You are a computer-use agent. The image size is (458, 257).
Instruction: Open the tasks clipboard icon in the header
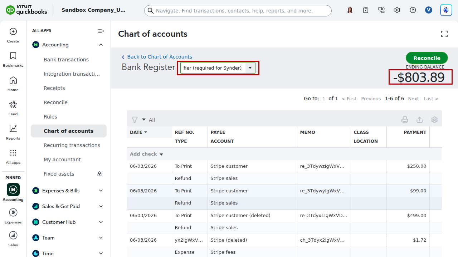(366, 10)
